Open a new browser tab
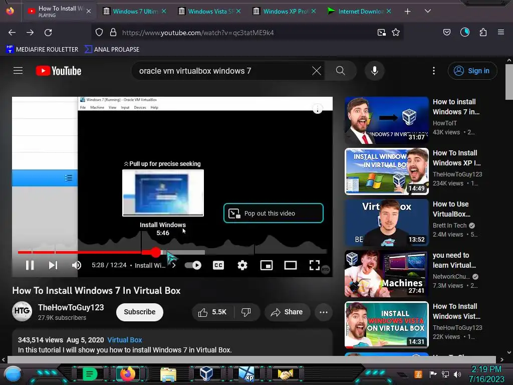This screenshot has height=385, width=513. tap(408, 12)
